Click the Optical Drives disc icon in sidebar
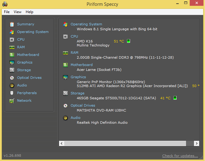The width and height of the screenshot is (205, 161). (x=12, y=78)
